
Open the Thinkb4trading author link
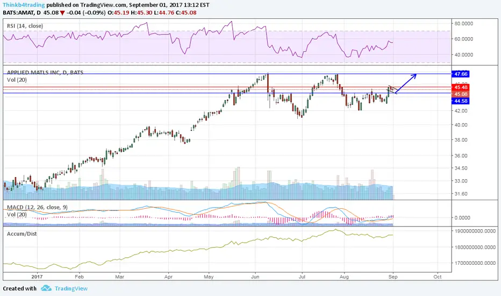[24, 5]
